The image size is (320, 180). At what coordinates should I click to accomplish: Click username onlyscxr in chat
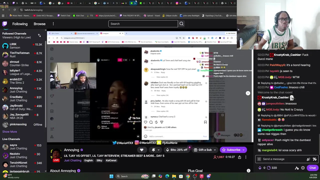click(267, 140)
